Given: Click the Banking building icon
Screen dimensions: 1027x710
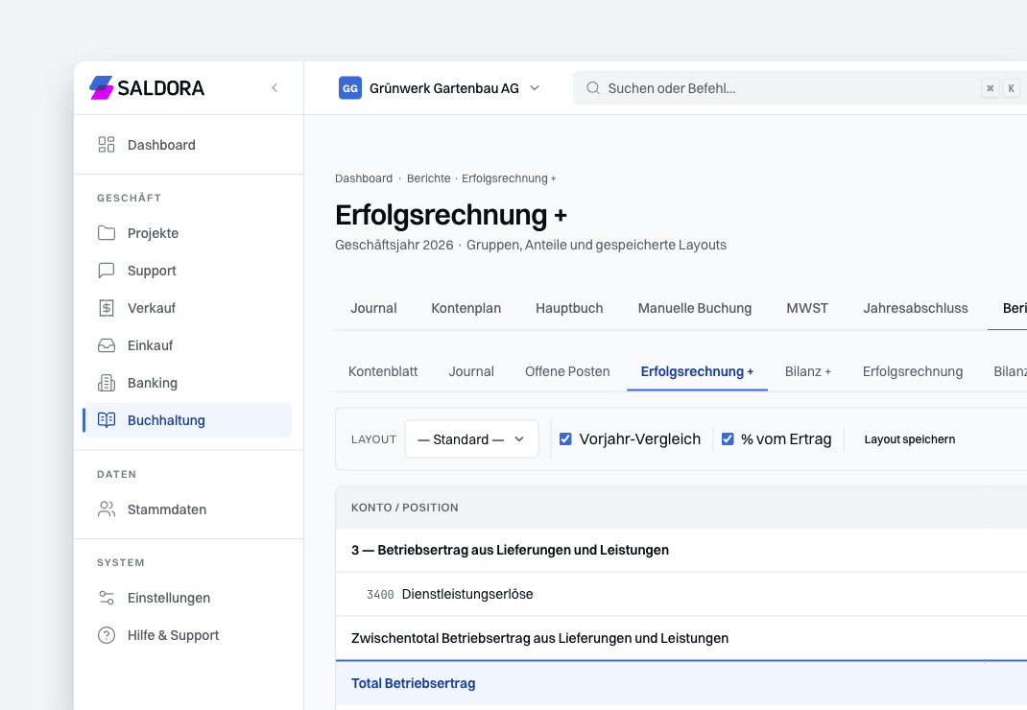Looking at the screenshot, I should pyautogui.click(x=107, y=383).
